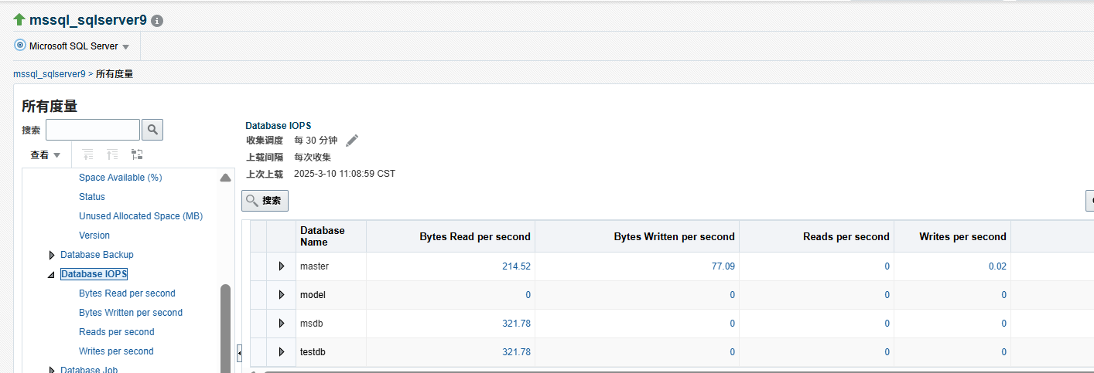Expand the Database Backup tree node
The height and width of the screenshot is (373, 1094).
click(52, 255)
